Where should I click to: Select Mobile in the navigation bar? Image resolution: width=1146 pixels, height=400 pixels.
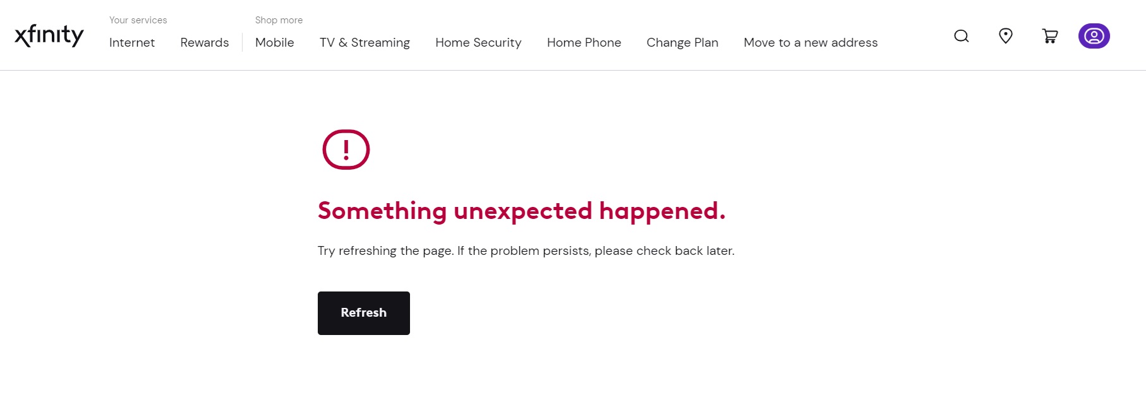pos(275,42)
